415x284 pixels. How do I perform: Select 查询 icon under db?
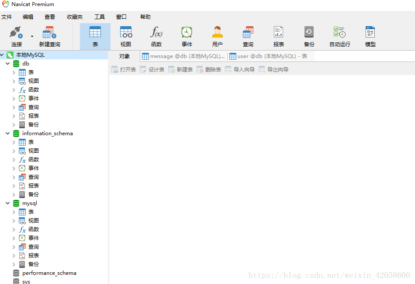(x=22, y=107)
